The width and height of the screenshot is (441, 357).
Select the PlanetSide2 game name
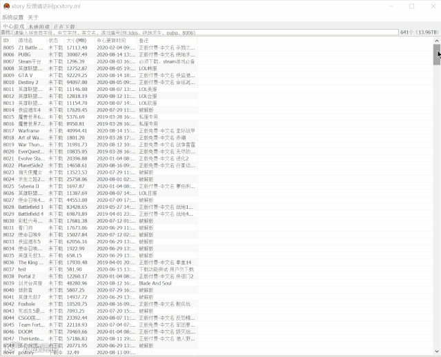[x=30, y=165]
